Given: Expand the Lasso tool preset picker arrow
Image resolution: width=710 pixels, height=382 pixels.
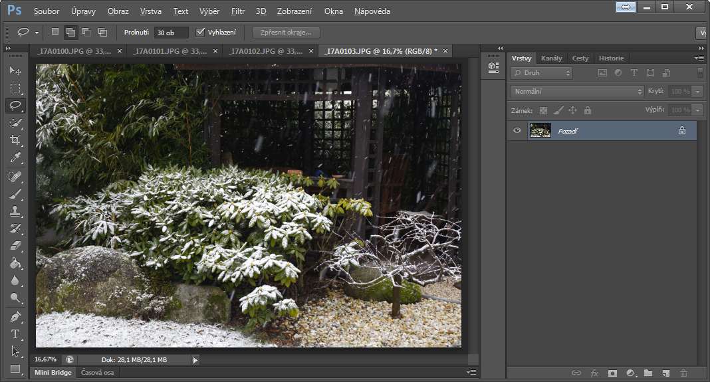Looking at the screenshot, I should coord(37,33).
